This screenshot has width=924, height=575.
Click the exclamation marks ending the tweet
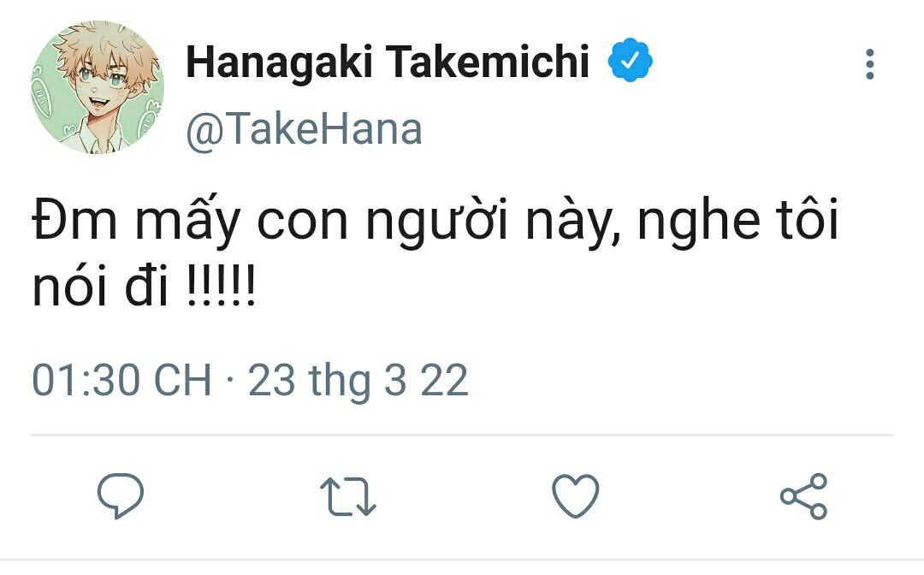coord(220,289)
